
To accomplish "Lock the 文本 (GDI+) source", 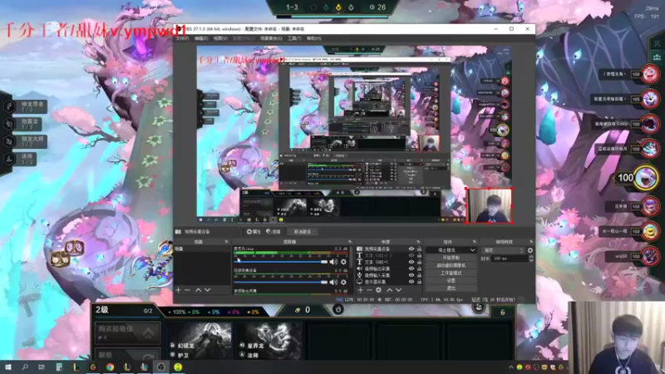I will coord(419,262).
